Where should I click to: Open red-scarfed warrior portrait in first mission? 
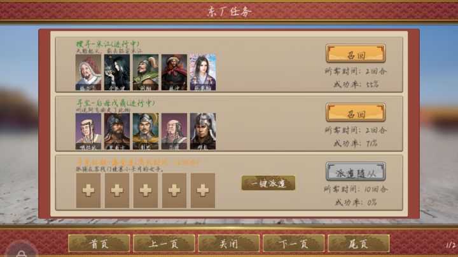click(174, 72)
